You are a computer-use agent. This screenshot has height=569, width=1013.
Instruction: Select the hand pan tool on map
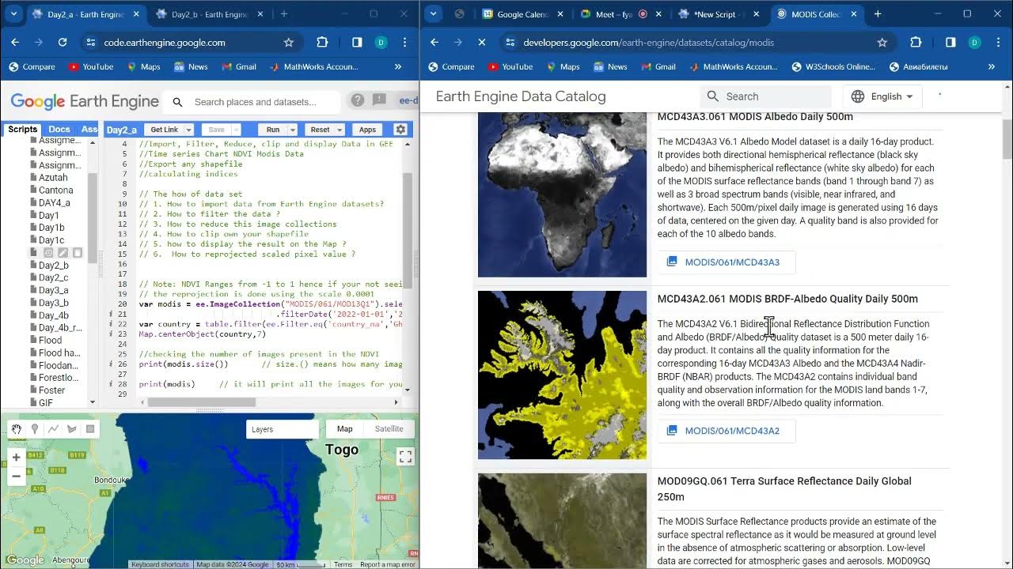tap(16, 429)
